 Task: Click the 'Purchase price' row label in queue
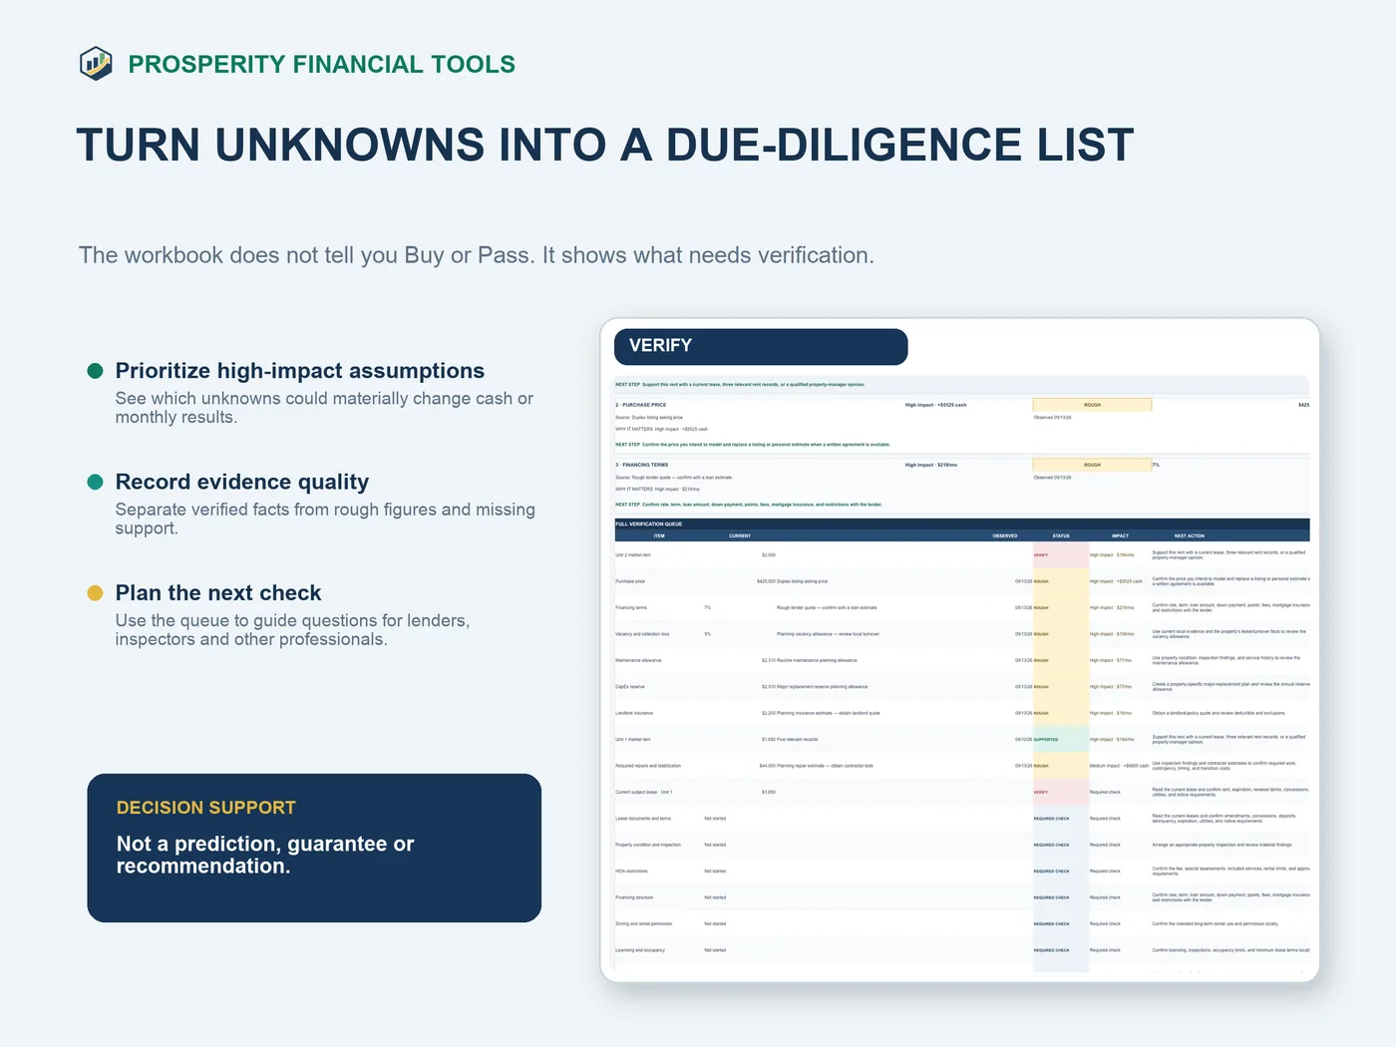(630, 581)
